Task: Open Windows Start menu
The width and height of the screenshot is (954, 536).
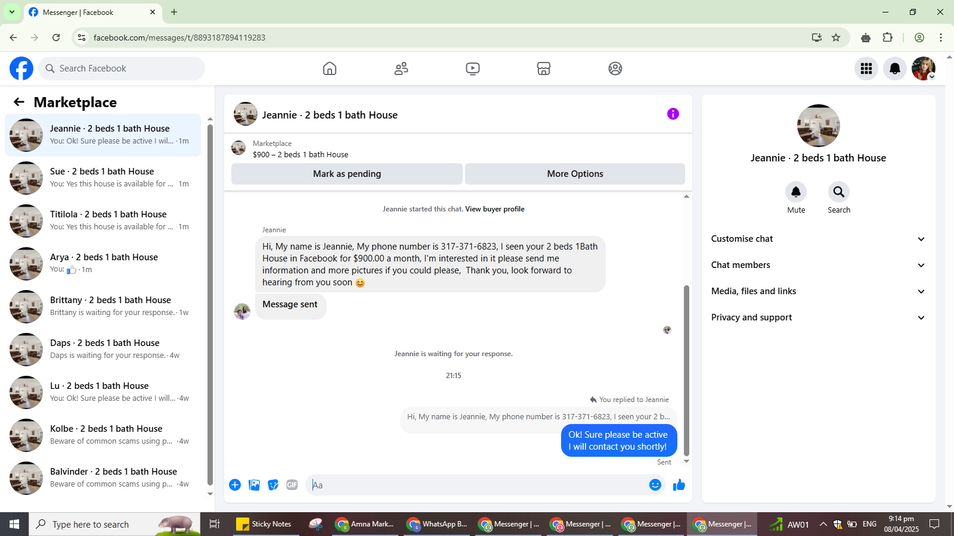Action: click(x=14, y=524)
